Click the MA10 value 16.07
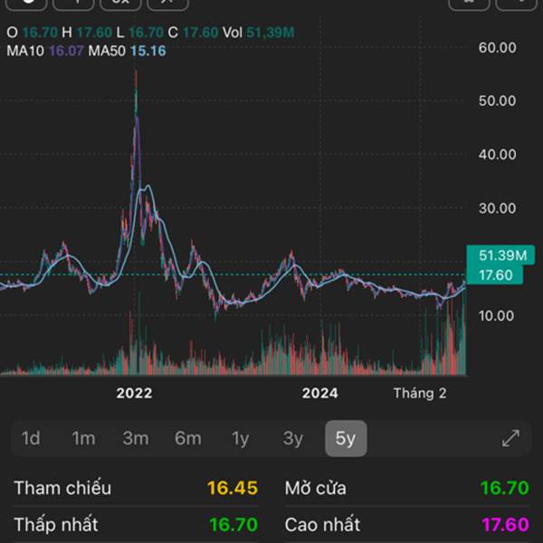The width and height of the screenshot is (543, 543). tap(66, 51)
